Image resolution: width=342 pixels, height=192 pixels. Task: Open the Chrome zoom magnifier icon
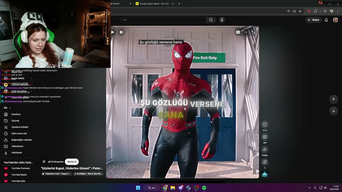[x=289, y=11]
